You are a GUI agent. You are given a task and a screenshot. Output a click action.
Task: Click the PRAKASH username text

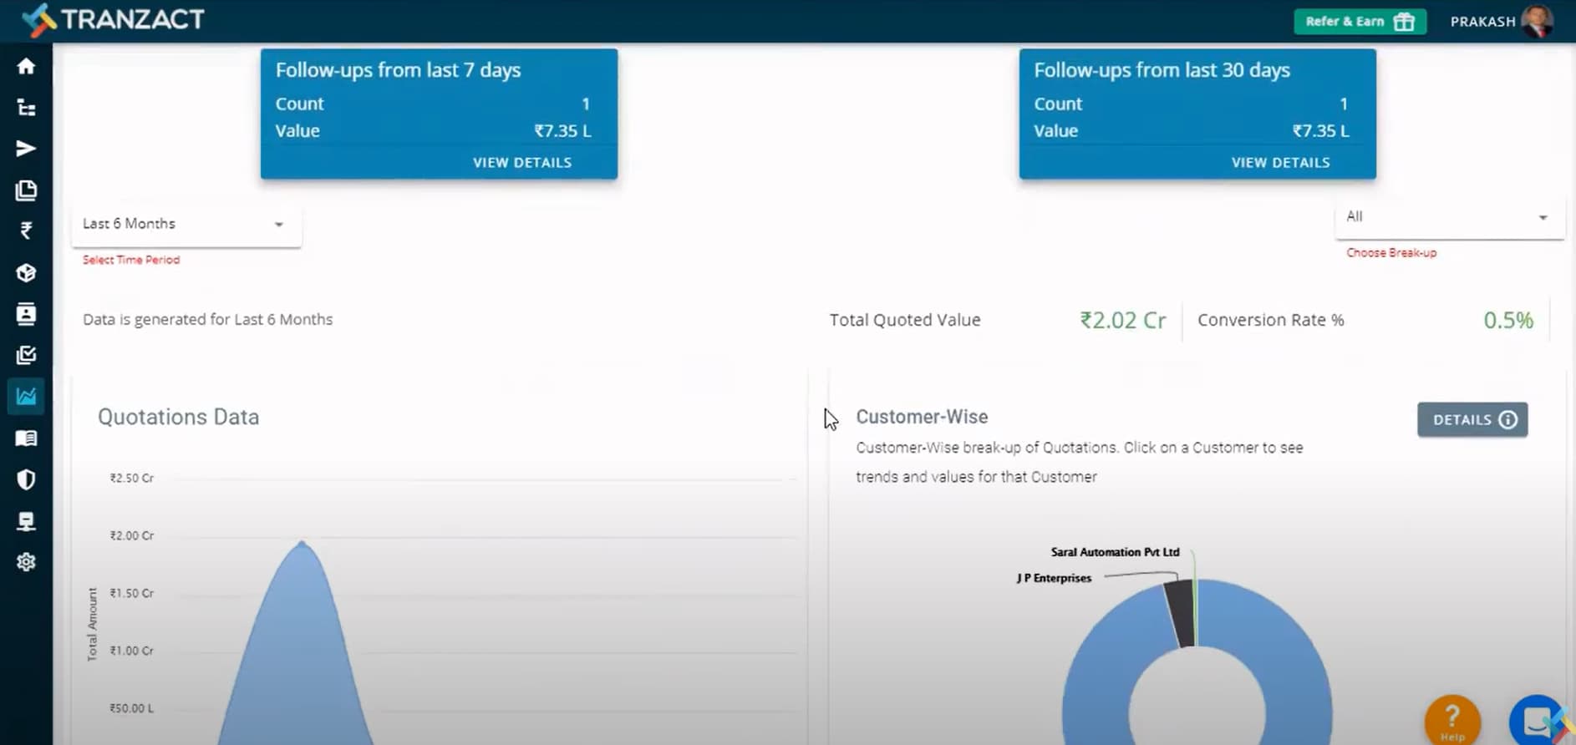point(1482,22)
